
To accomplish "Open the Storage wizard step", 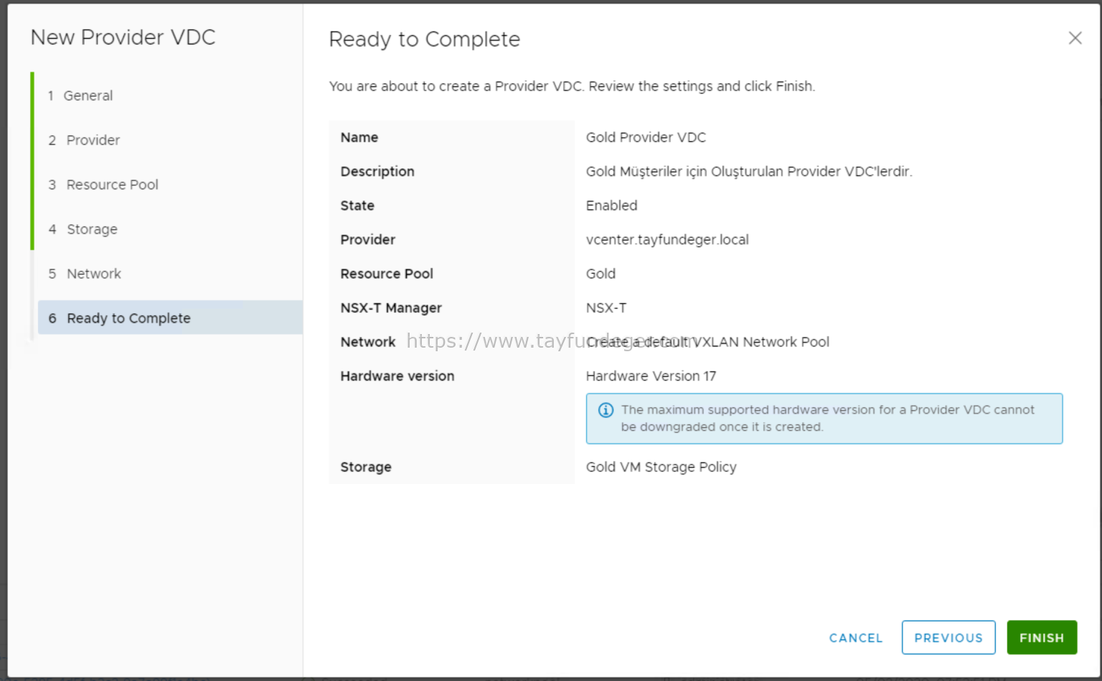I will pyautogui.click(x=91, y=229).
